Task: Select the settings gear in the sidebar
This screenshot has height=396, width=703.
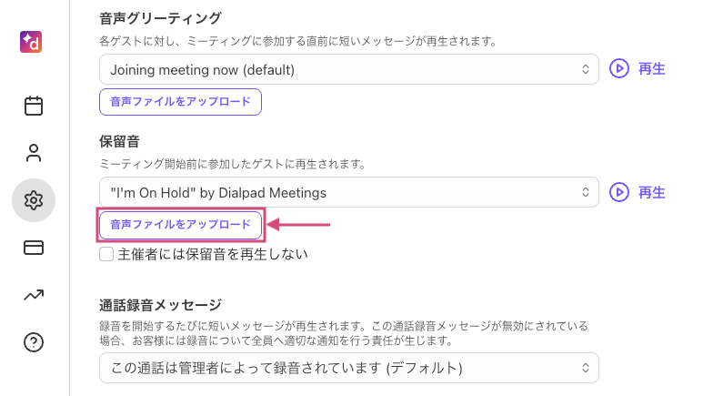Action: click(x=34, y=200)
